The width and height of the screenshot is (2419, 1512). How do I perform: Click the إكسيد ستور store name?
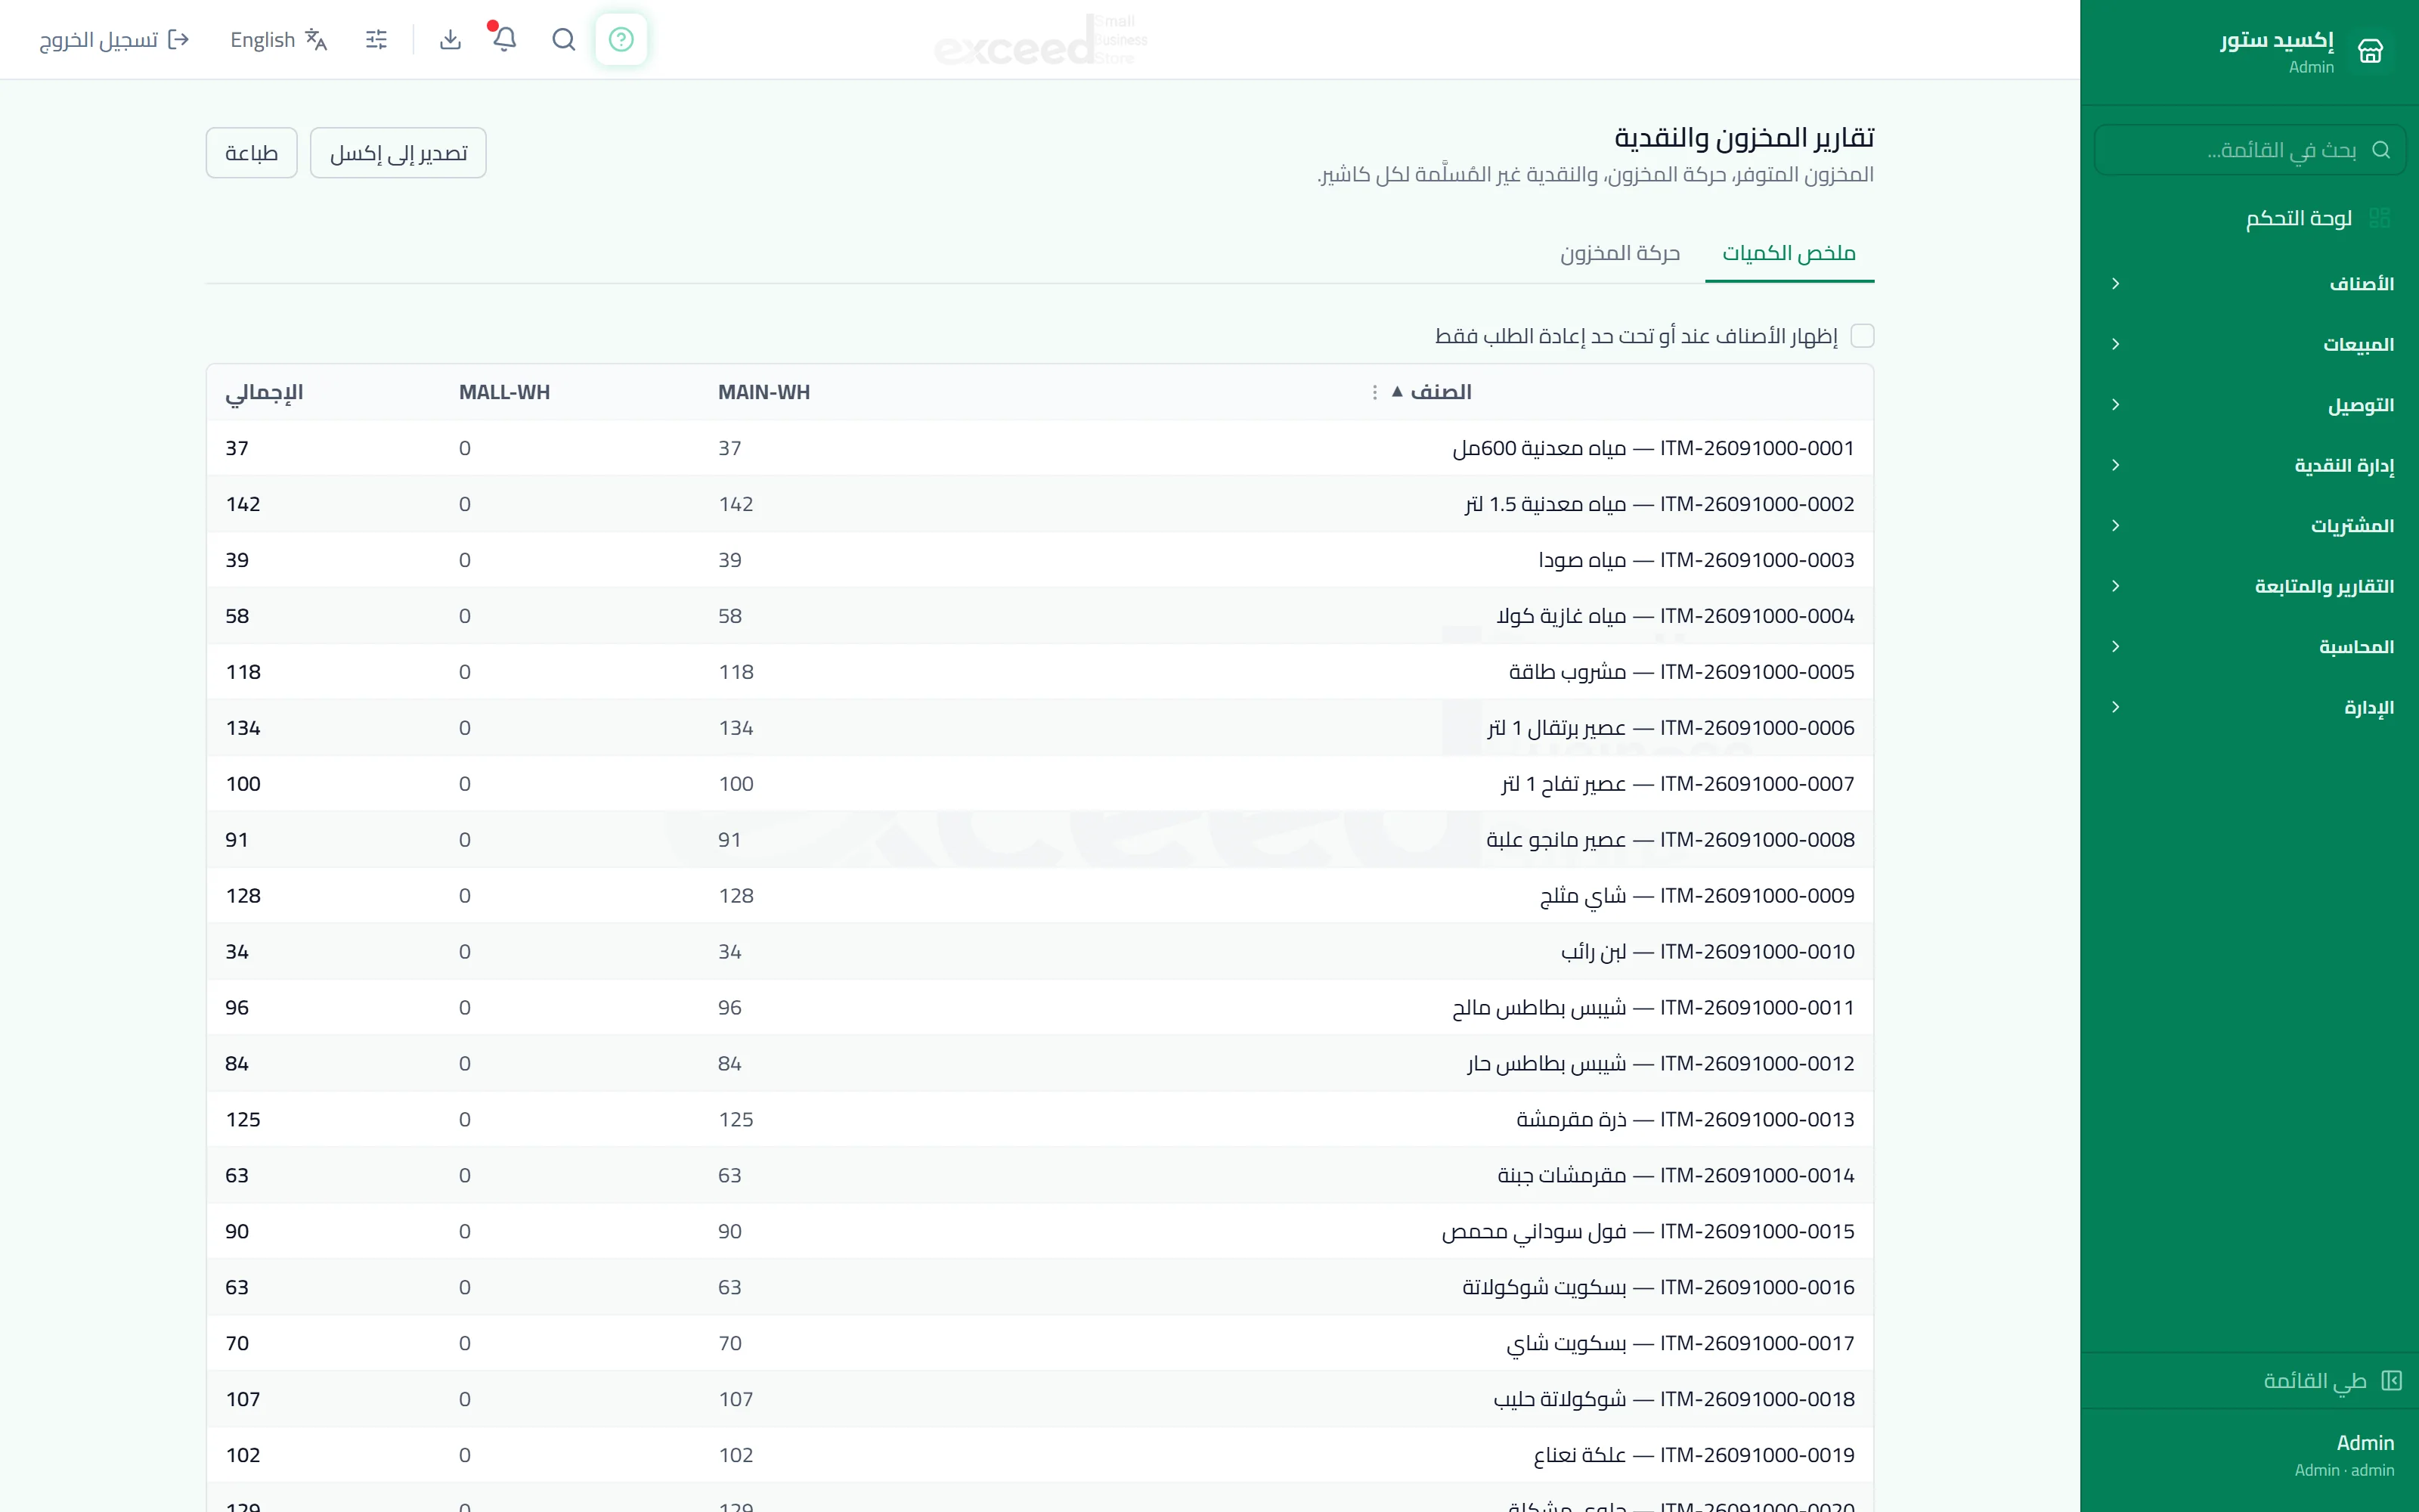pos(2276,40)
